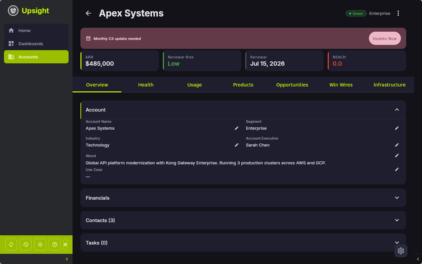Click the back arrow next to Apex Systems

click(x=88, y=13)
